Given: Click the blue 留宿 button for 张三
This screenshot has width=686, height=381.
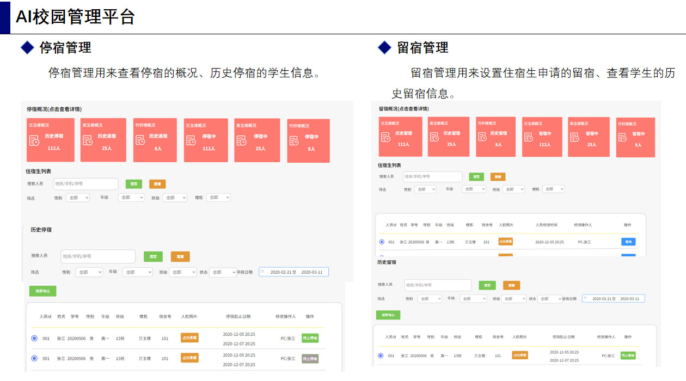Looking at the screenshot, I should [628, 242].
